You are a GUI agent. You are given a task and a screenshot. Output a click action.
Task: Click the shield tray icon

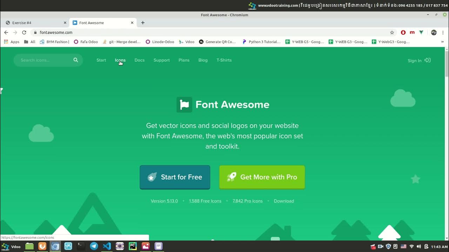388,246
